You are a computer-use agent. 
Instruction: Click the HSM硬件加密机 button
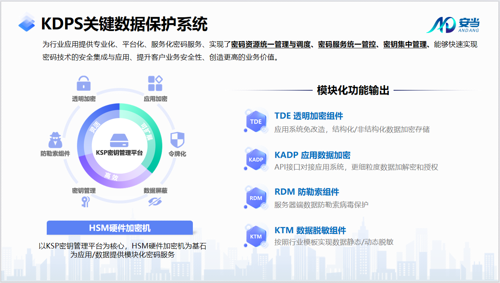coord(120,228)
